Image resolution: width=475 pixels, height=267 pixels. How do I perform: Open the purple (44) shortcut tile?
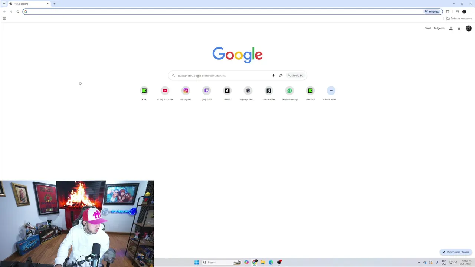click(206, 93)
